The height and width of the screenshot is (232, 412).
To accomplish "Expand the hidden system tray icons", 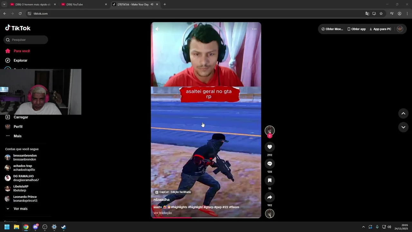I will pyautogui.click(x=363, y=227).
